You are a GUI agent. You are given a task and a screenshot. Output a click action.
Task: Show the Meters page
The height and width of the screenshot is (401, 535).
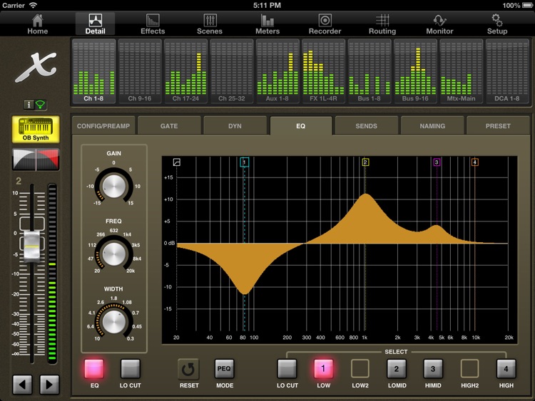pyautogui.click(x=267, y=24)
